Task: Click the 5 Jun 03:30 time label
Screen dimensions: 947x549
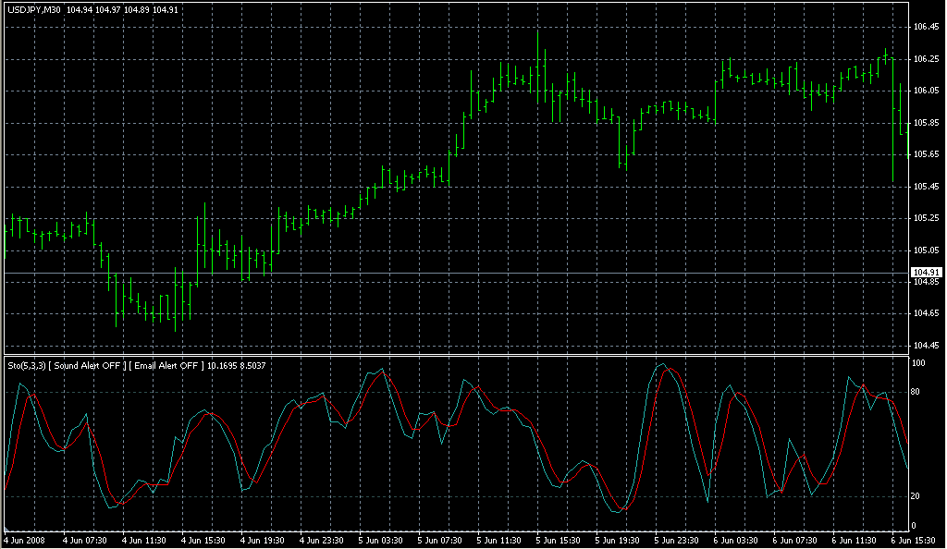Action: tap(383, 540)
